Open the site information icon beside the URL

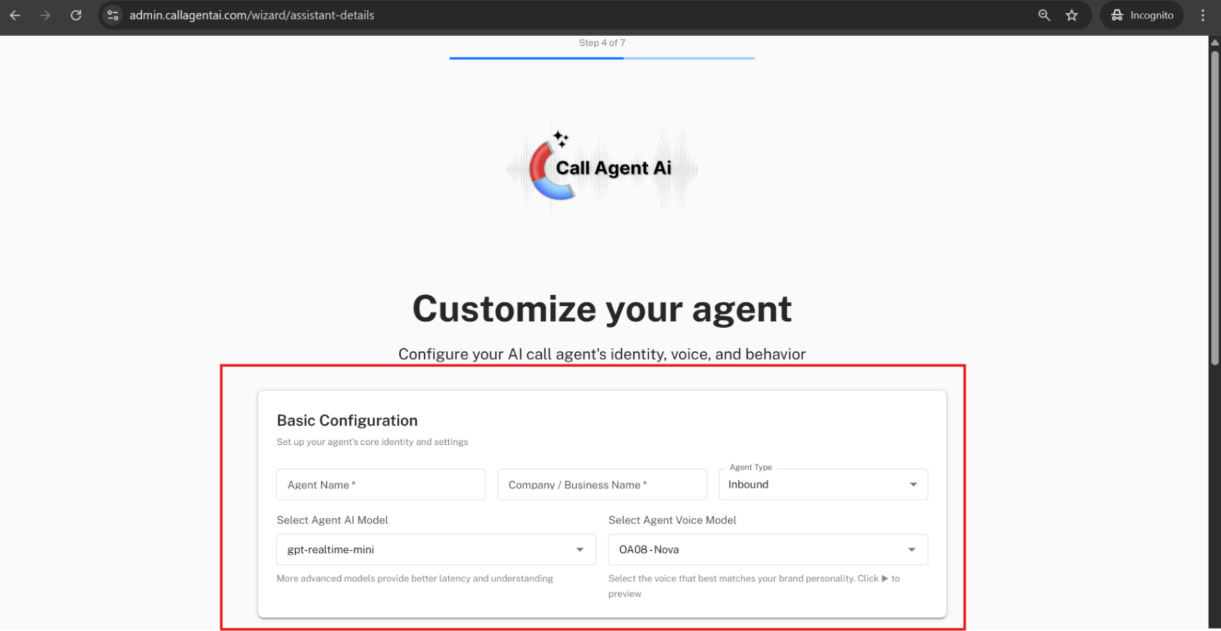click(113, 15)
